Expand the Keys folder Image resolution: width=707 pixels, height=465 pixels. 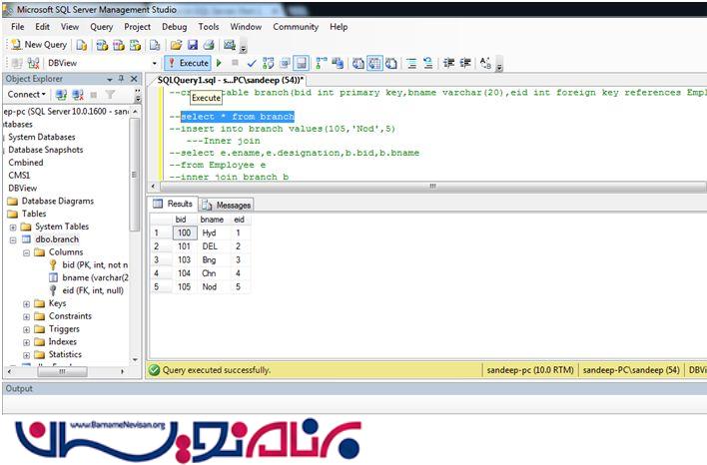click(x=26, y=303)
